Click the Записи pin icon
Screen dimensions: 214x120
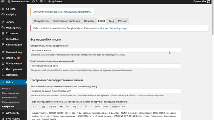point(3,22)
